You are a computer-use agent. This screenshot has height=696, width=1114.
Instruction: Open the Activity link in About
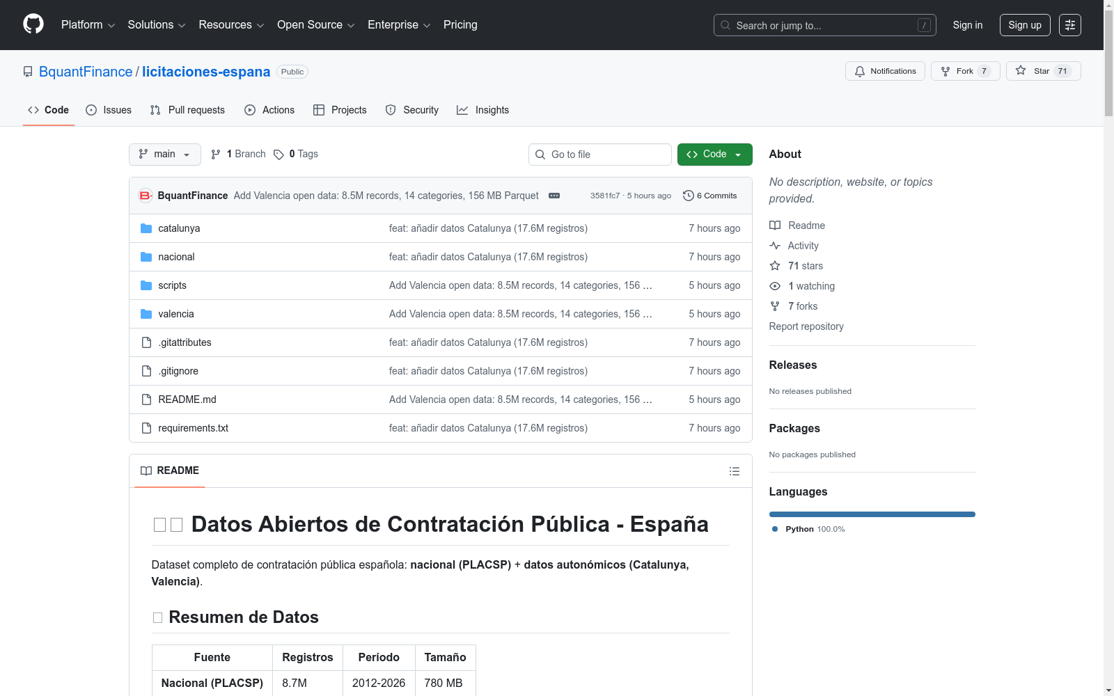point(794,246)
